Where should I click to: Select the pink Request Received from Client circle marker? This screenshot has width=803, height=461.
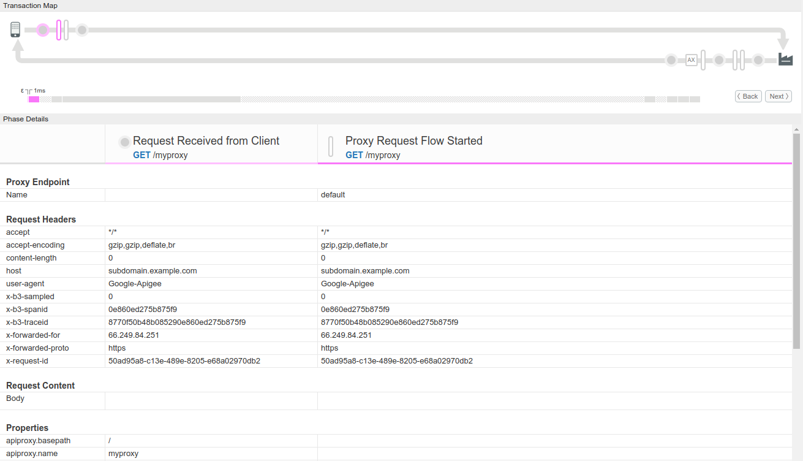click(x=42, y=29)
